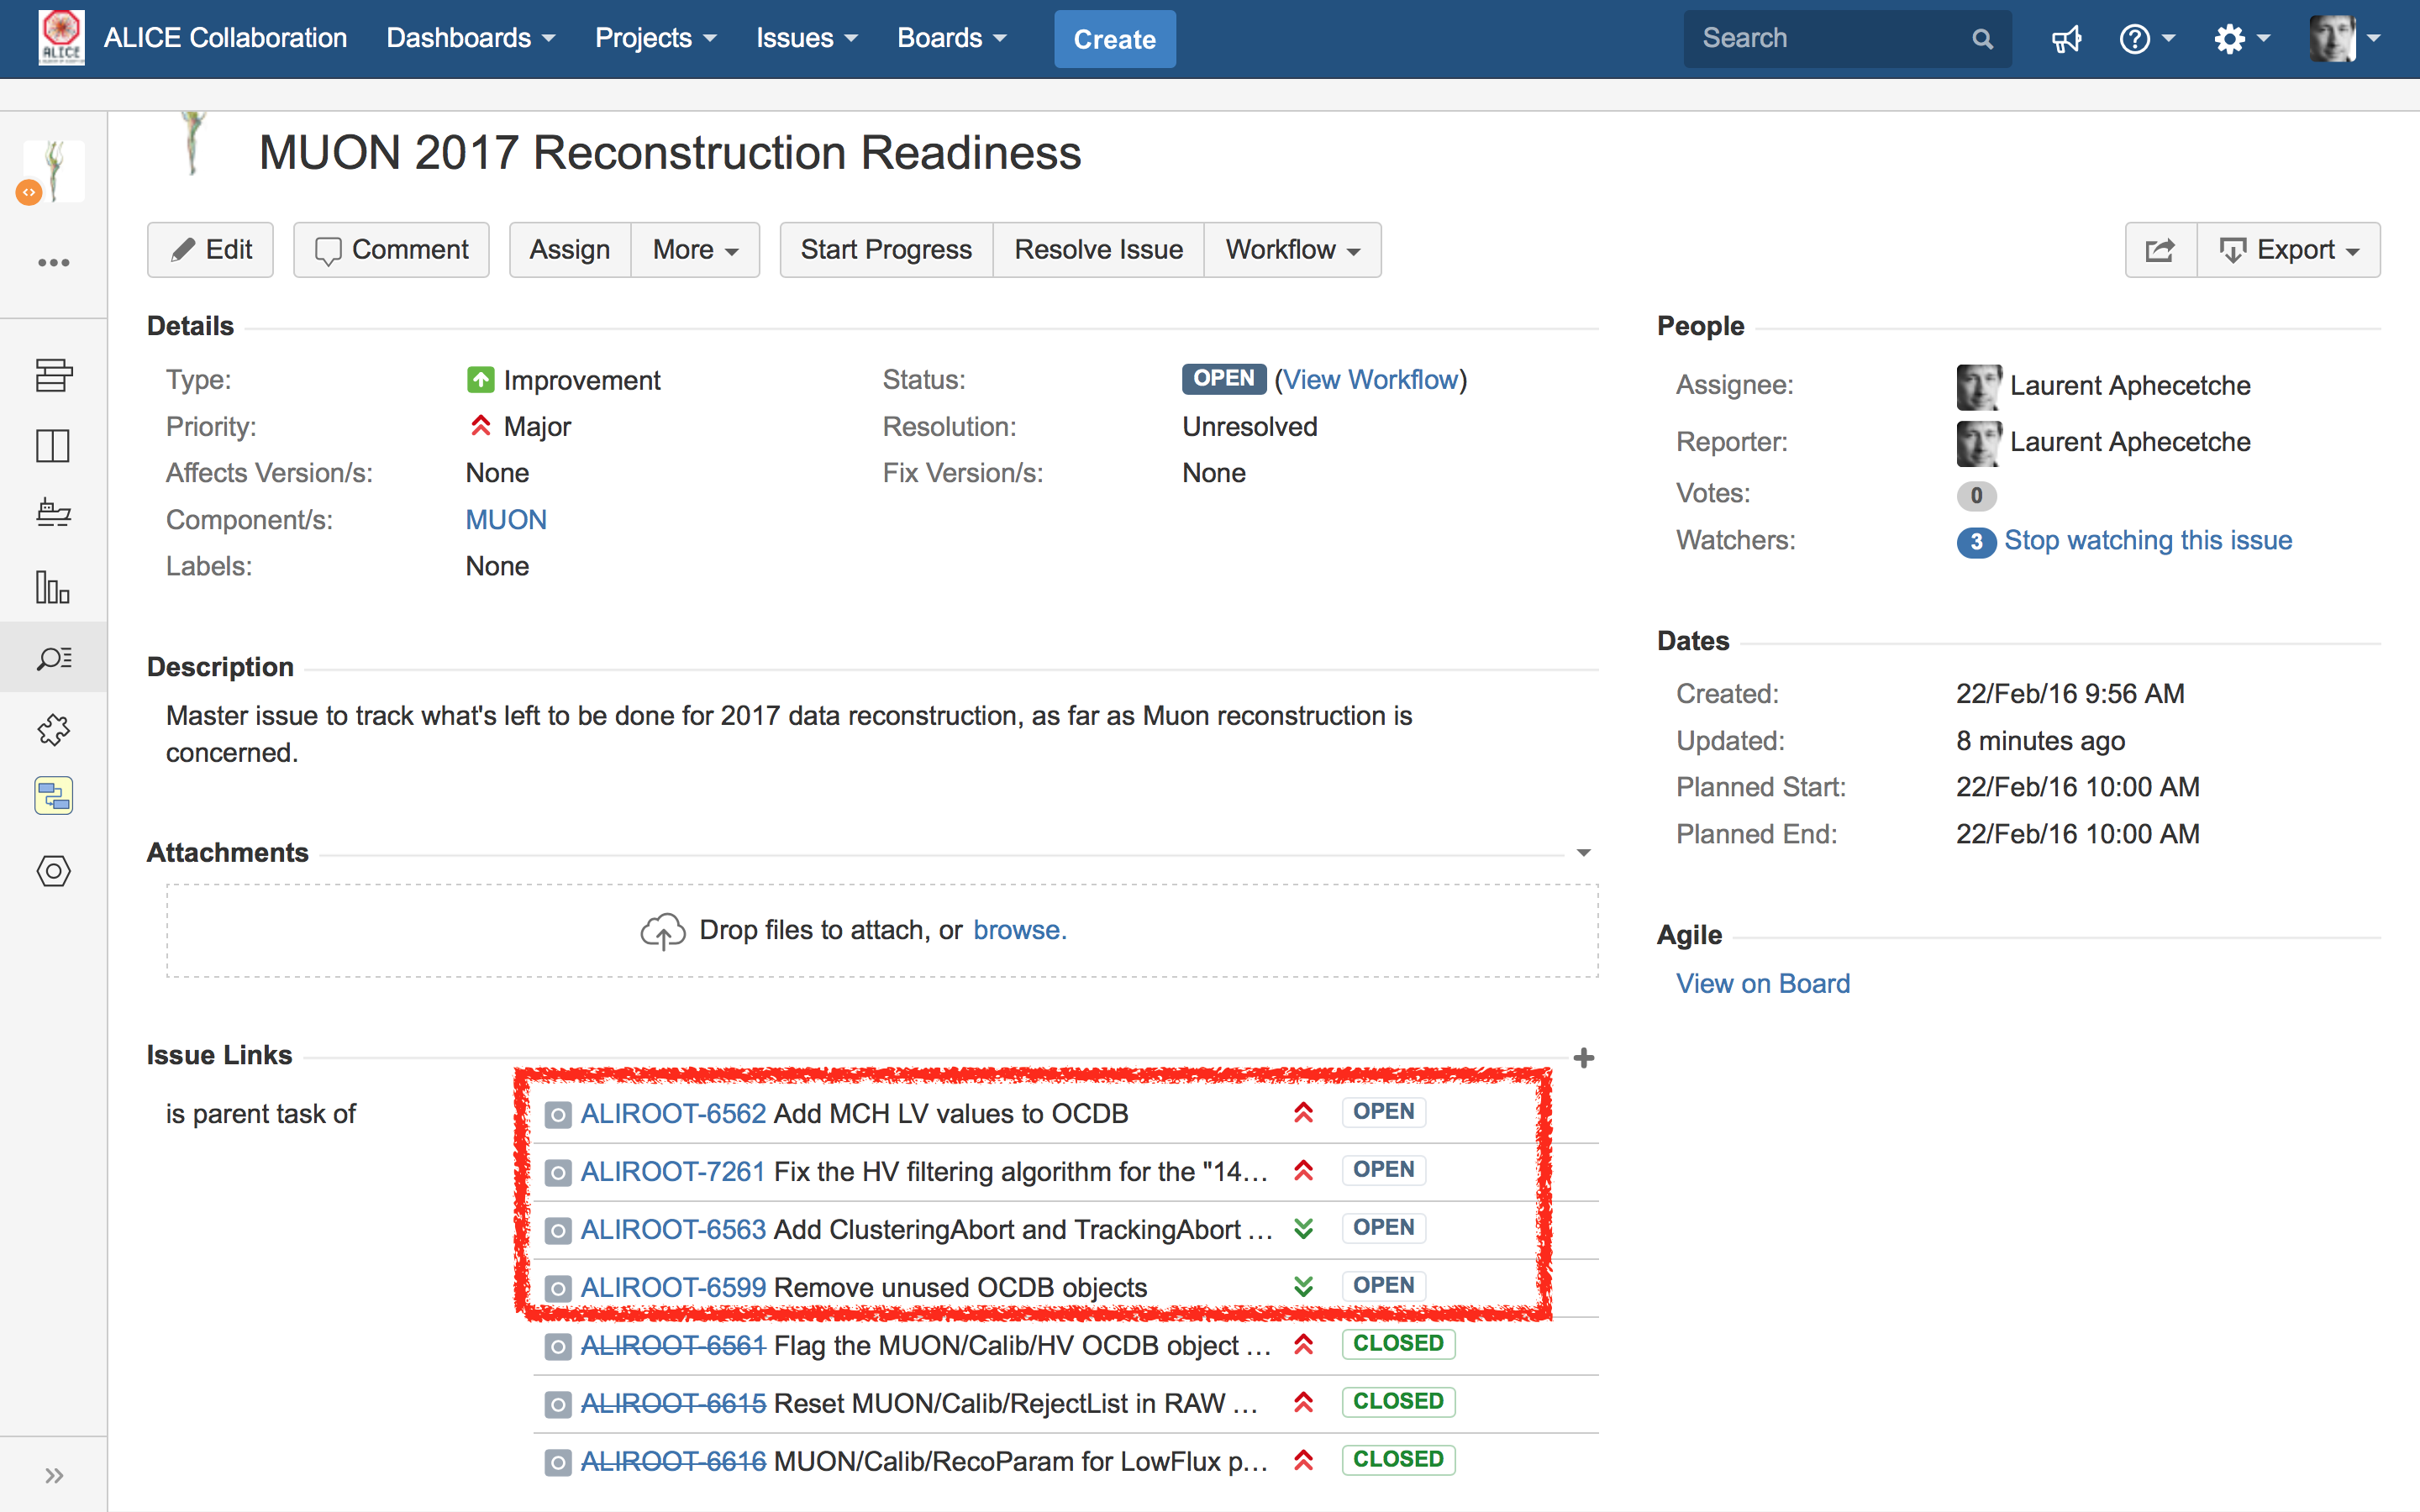Open the reports bar chart icon

point(53,587)
